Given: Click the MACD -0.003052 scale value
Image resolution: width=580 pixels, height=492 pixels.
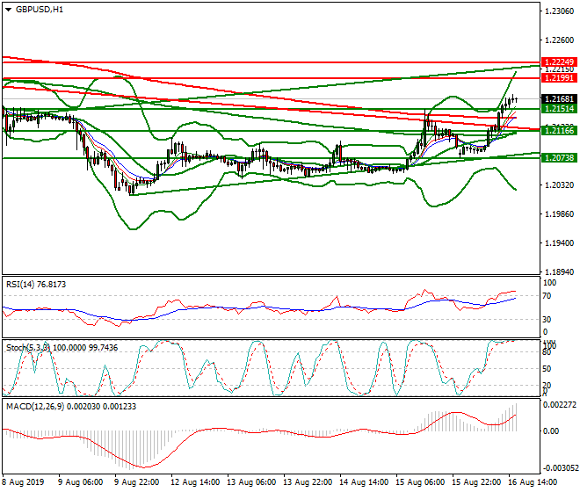Looking at the screenshot, I should point(561,468).
